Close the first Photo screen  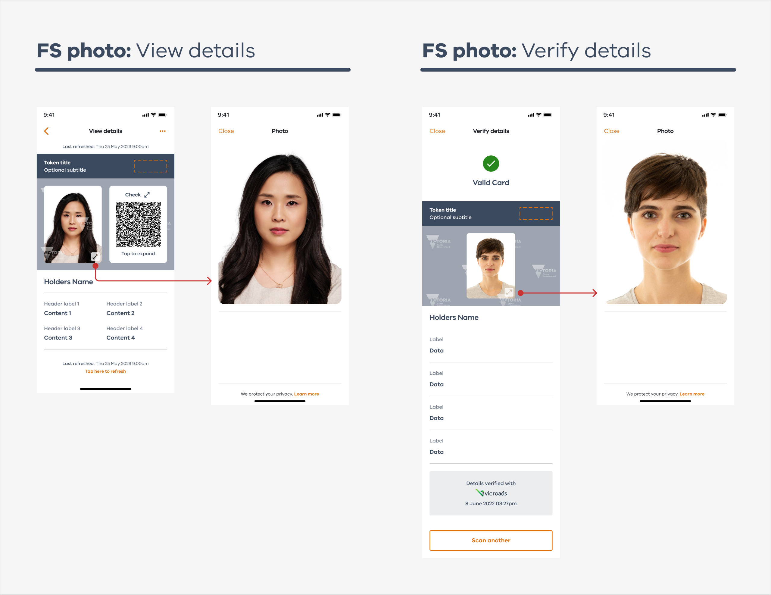(x=226, y=131)
